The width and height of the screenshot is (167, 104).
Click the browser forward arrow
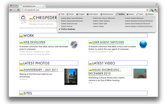pyautogui.click(x=15, y=10)
